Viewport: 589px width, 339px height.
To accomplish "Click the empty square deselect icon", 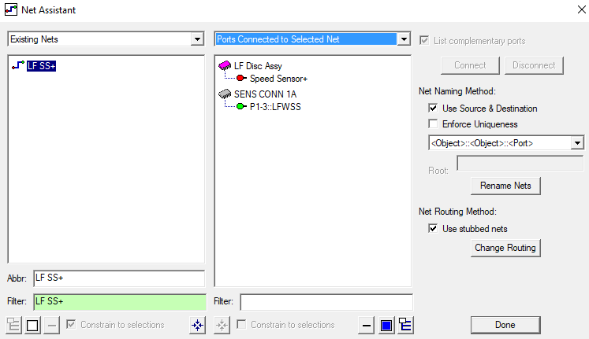I will coord(32,325).
